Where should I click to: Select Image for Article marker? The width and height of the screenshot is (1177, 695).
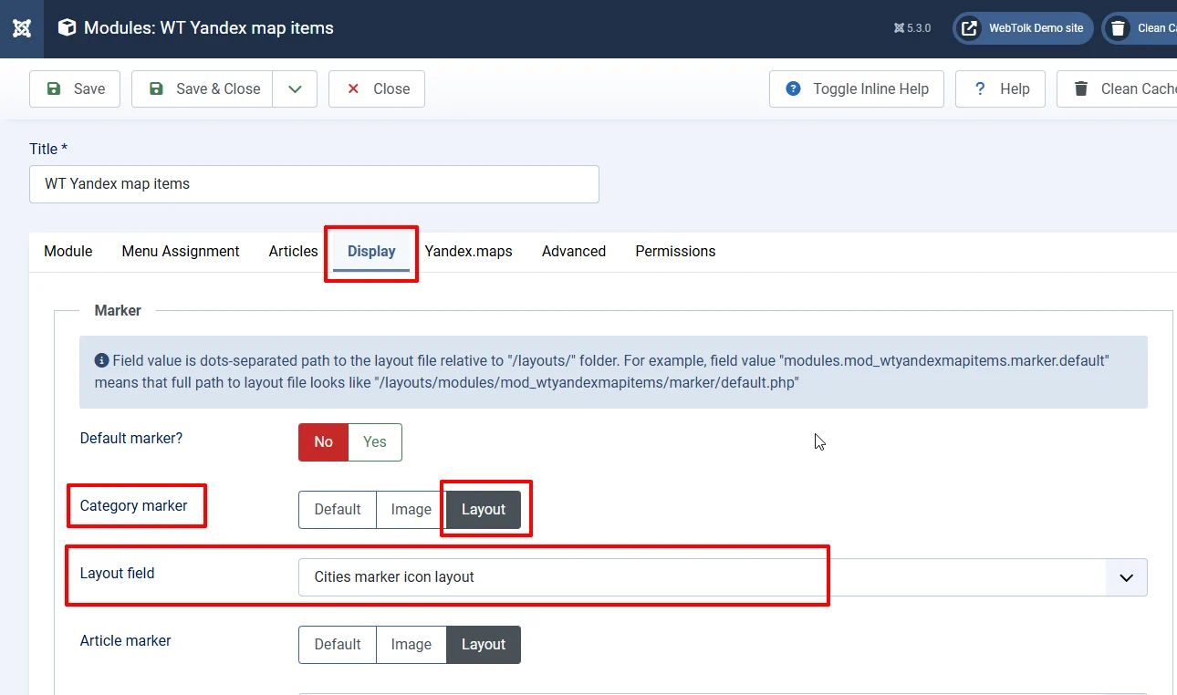coord(411,644)
